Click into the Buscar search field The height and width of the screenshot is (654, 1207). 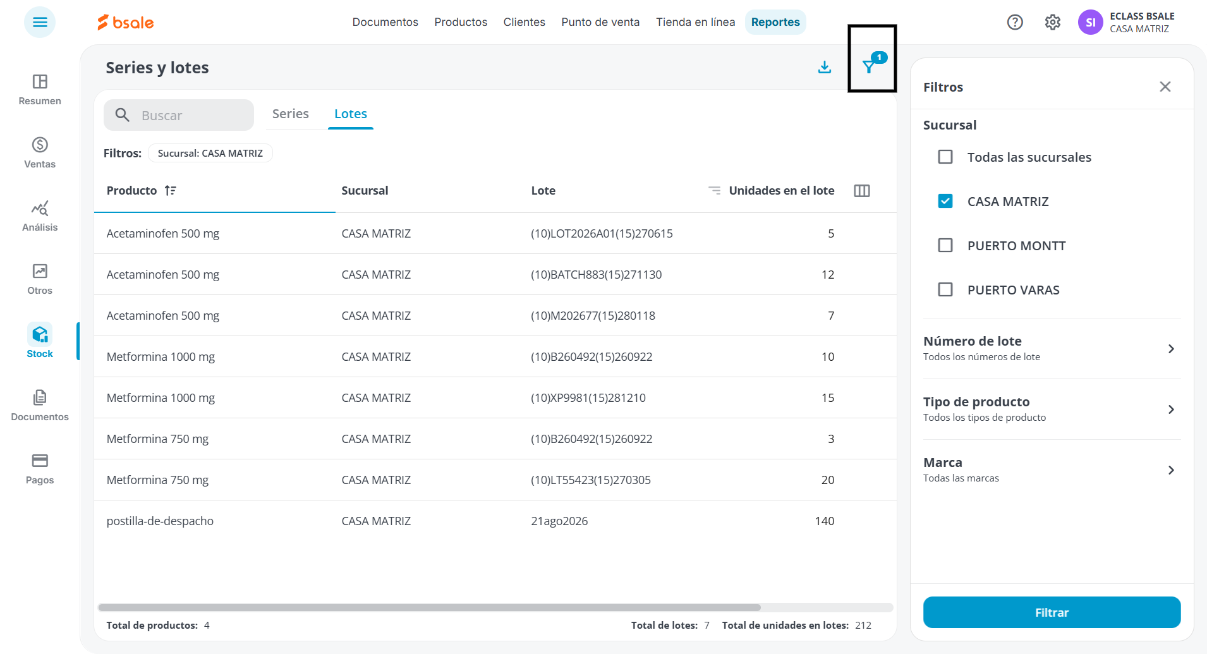(179, 115)
